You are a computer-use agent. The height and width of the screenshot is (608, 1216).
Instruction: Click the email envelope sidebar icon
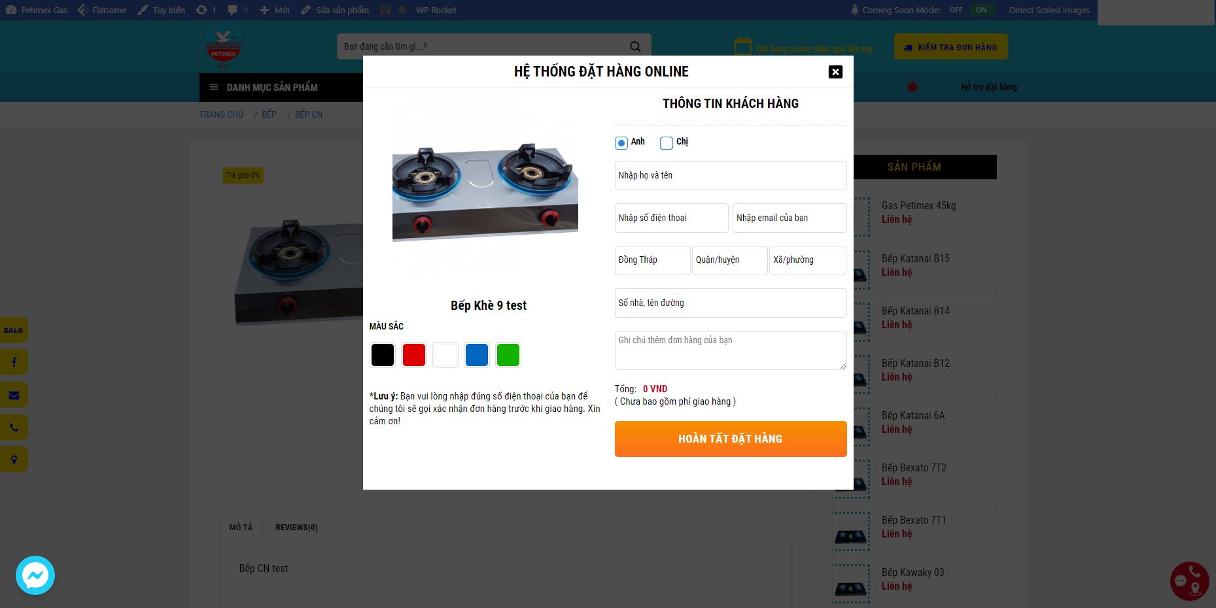tap(13, 395)
